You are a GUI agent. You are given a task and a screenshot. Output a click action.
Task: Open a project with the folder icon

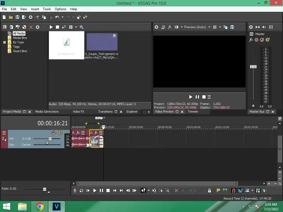point(11,17)
